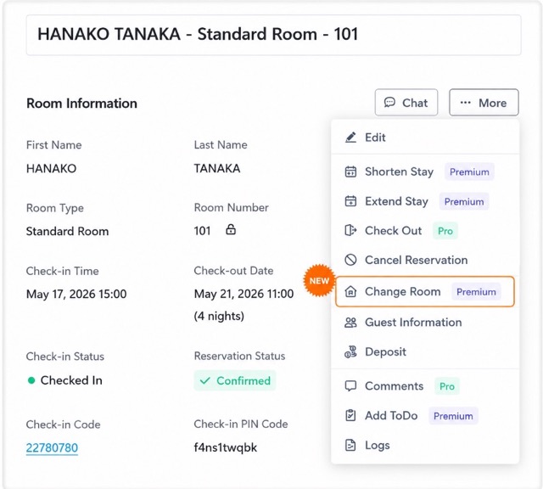Click the three-dots icon in More button

tap(466, 103)
